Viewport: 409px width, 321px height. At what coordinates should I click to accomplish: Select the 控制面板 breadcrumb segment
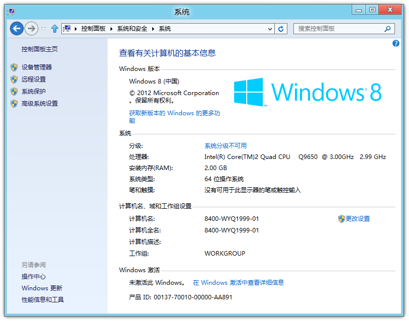click(93, 29)
